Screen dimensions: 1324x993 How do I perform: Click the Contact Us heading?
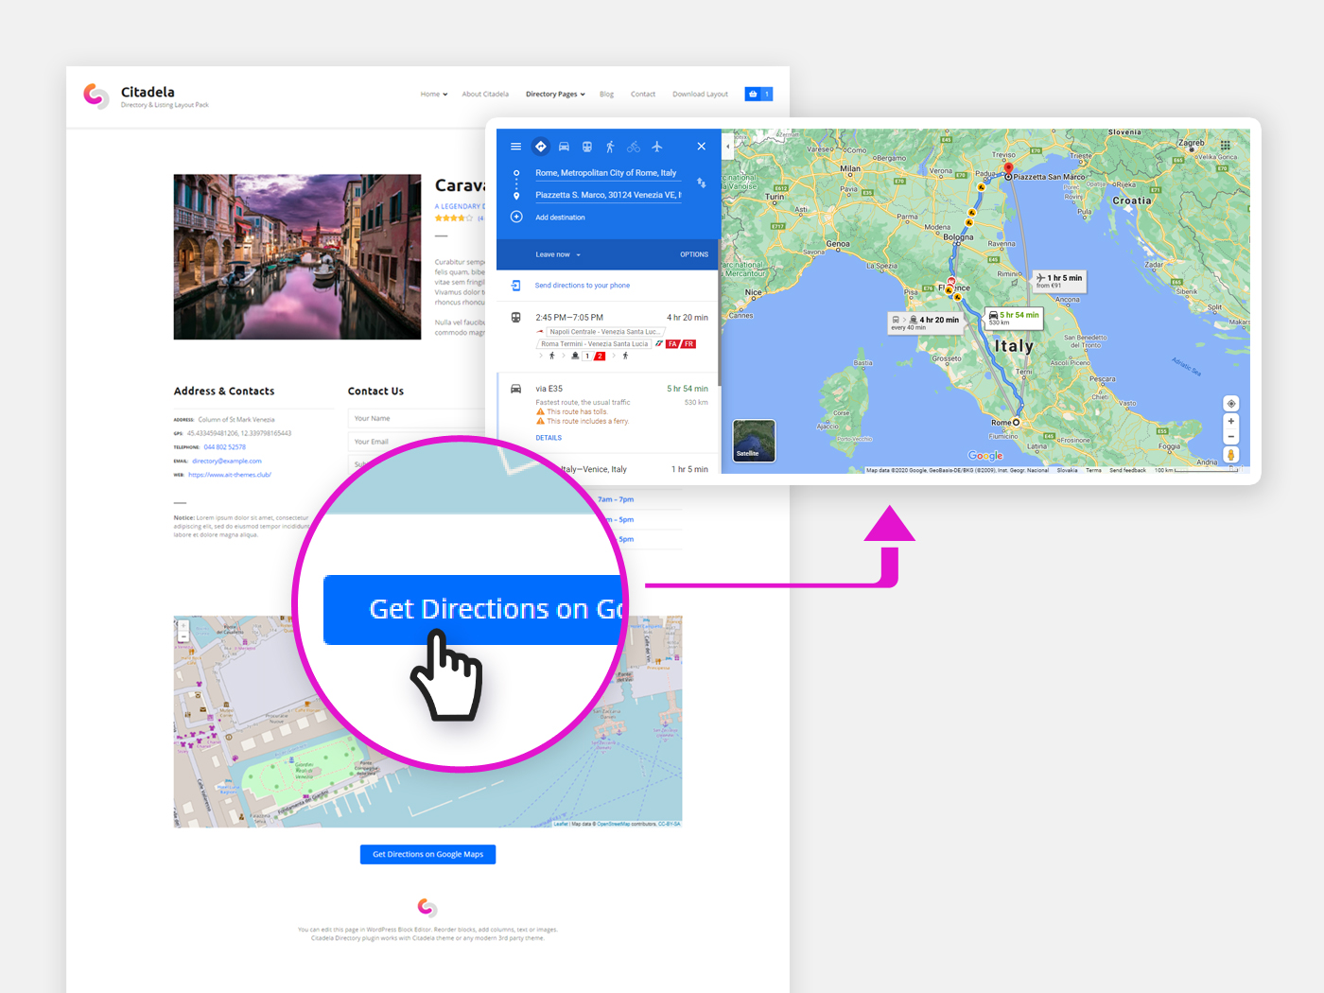pos(375,391)
